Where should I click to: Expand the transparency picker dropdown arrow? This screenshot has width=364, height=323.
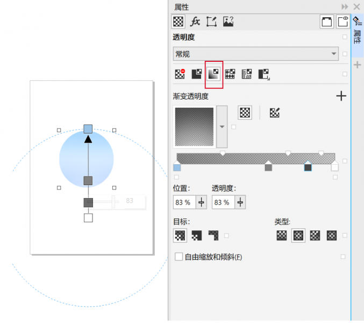pos(222,127)
